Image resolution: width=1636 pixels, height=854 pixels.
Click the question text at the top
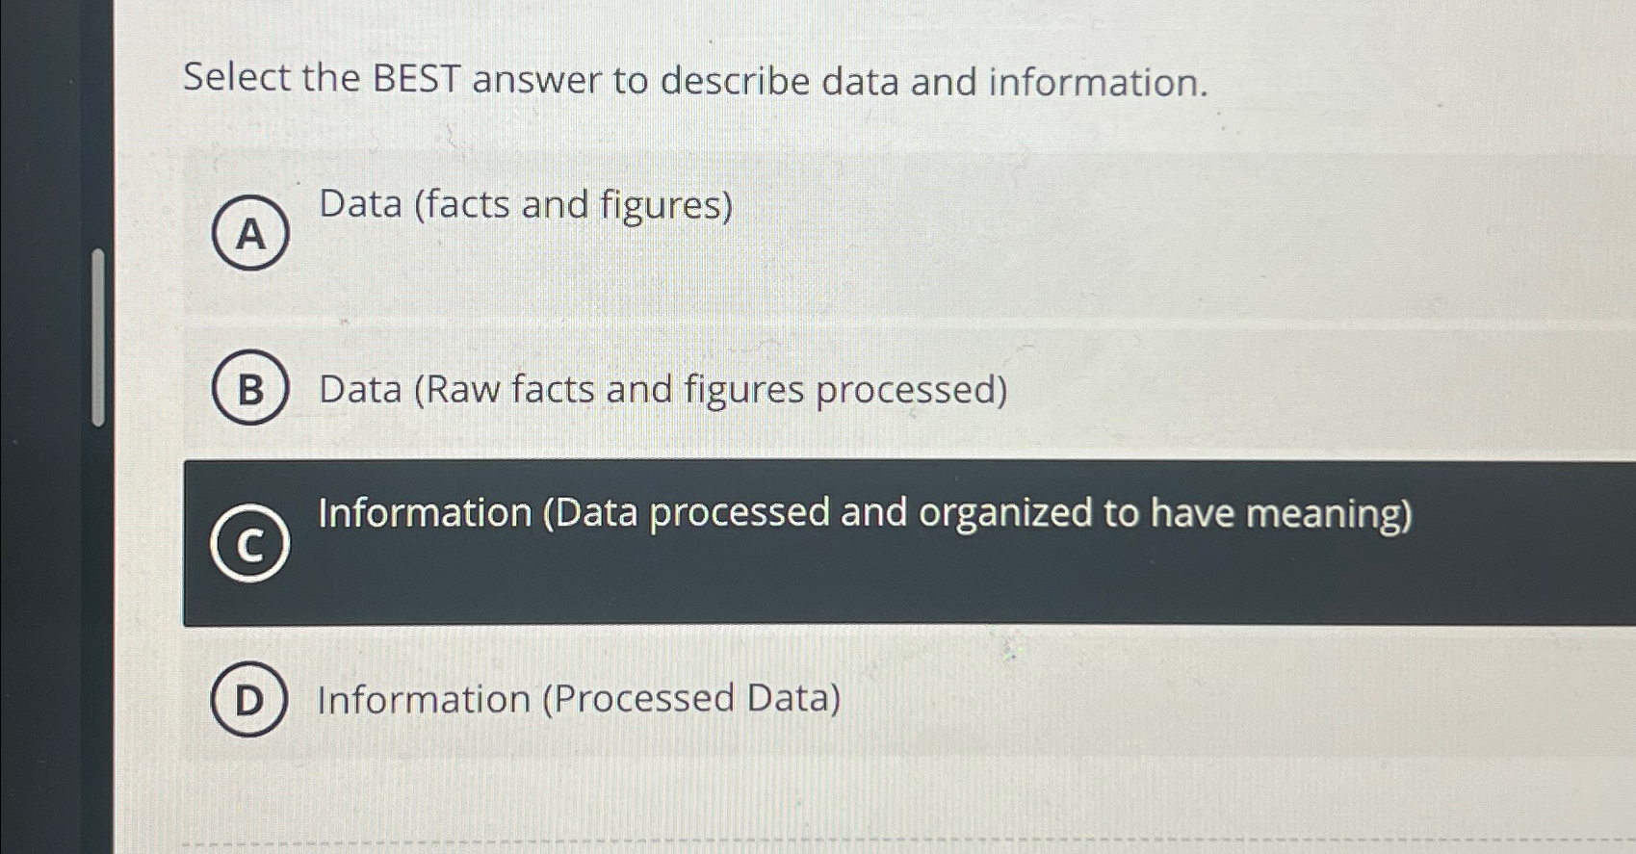pyautogui.click(x=693, y=80)
